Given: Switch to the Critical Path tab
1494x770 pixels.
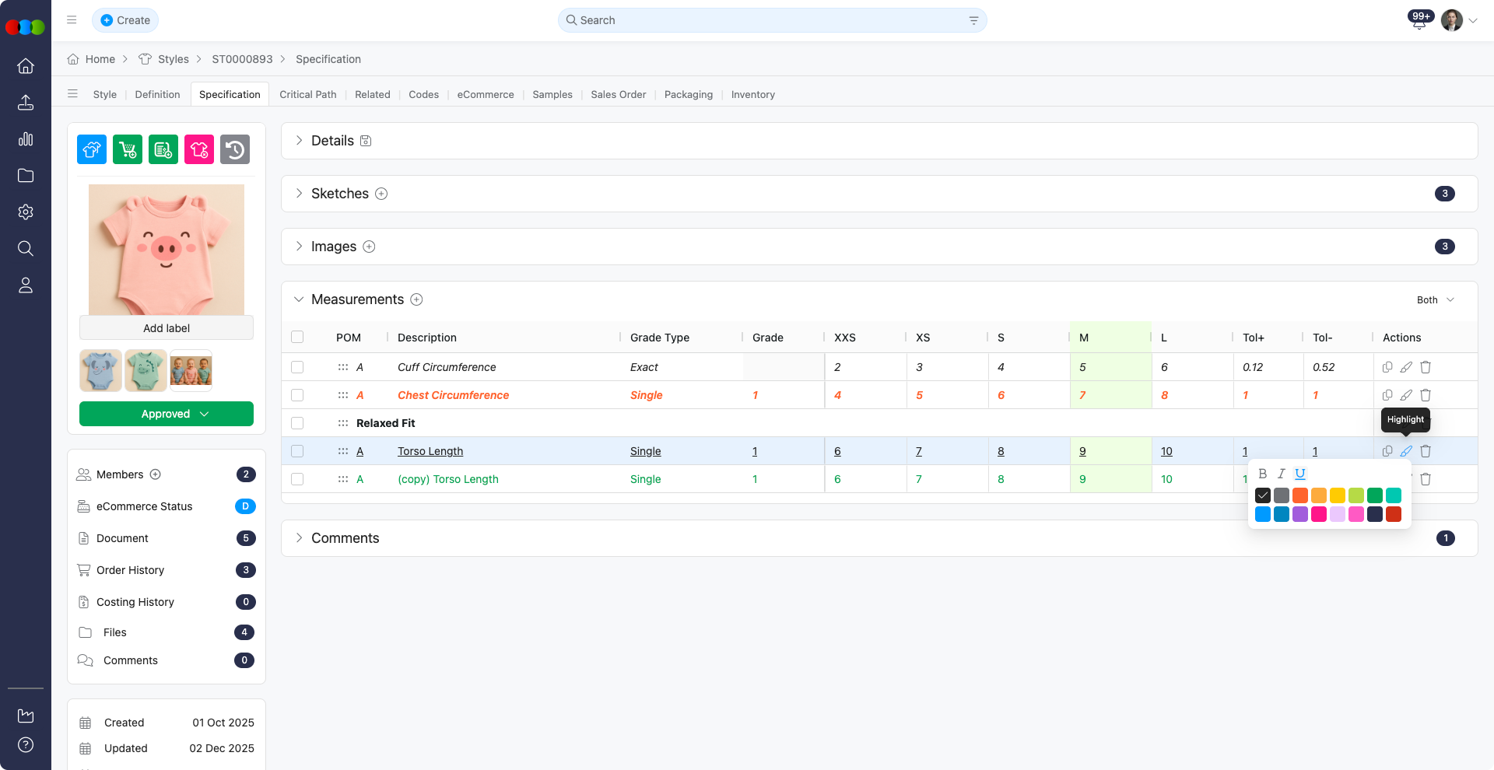Looking at the screenshot, I should (x=308, y=95).
